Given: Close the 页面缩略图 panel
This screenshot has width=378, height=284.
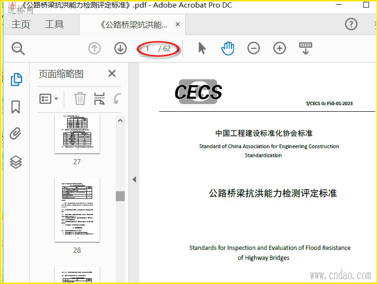Looking at the screenshot, I should (x=112, y=73).
